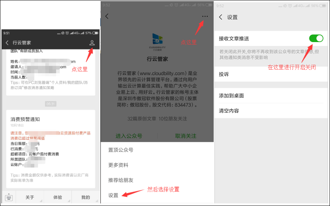
Task: Expand the 我的 bottom menu
Action: (85, 197)
